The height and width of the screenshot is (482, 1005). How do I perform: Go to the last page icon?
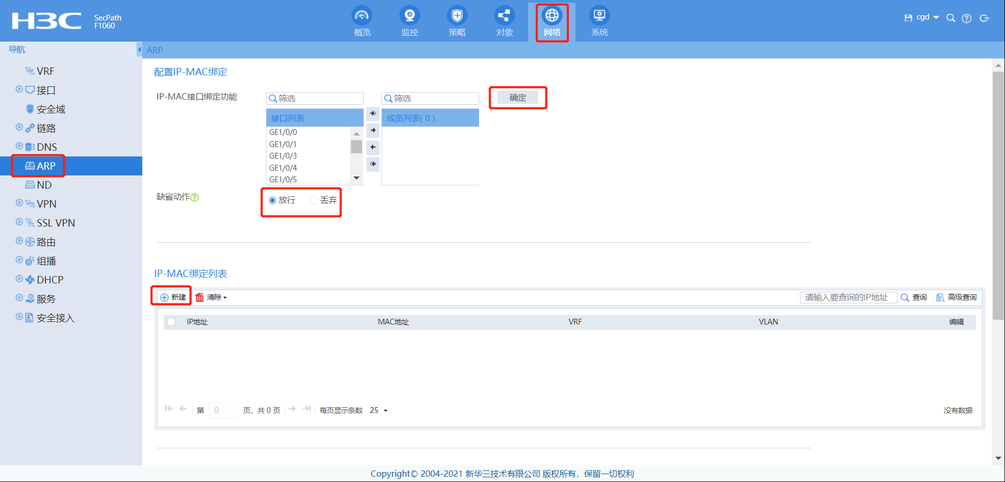[x=307, y=409]
